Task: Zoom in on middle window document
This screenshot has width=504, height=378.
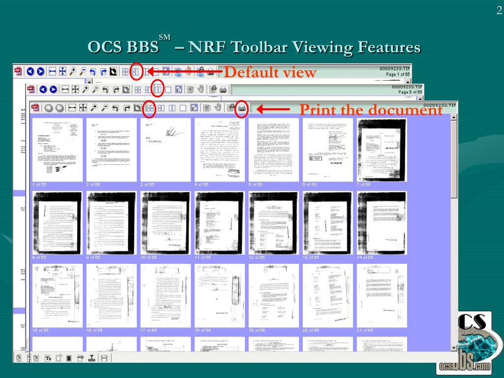Action: click(x=86, y=90)
